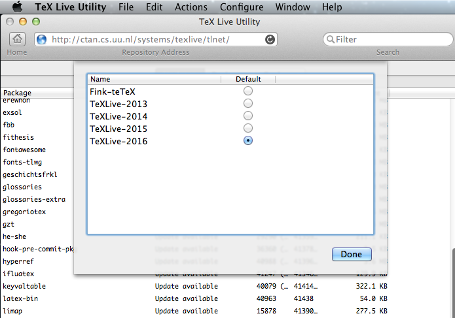This screenshot has width=455, height=318.
Task: Click the keyvaltable size 322.1 KB
Action: [x=372, y=286]
